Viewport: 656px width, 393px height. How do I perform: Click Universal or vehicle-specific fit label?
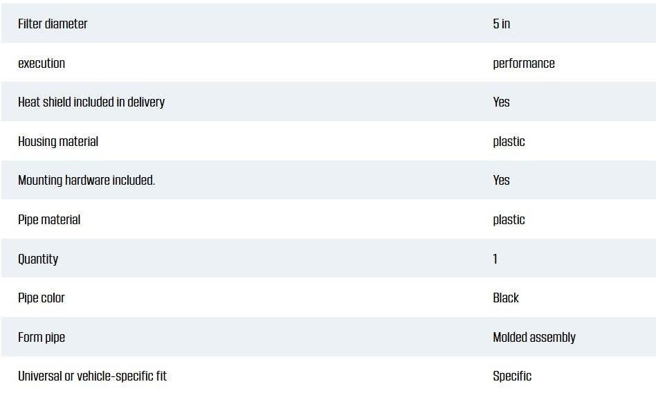92,376
